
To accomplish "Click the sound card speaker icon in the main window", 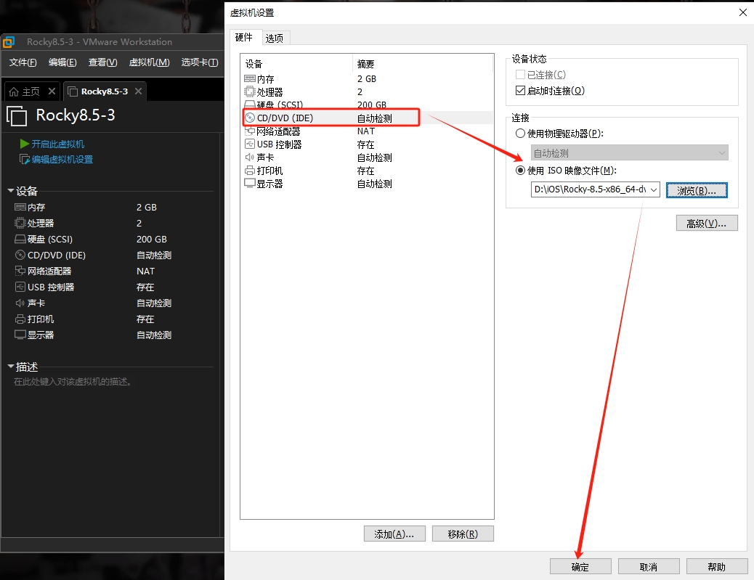I will pyautogui.click(x=20, y=303).
